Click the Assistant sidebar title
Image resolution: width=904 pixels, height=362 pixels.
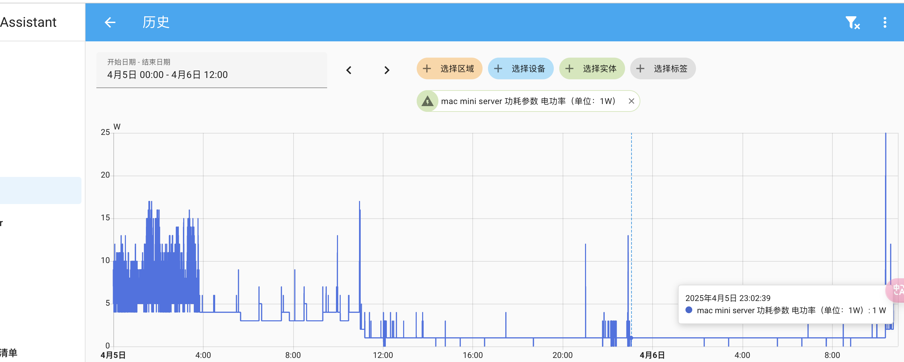(x=28, y=22)
